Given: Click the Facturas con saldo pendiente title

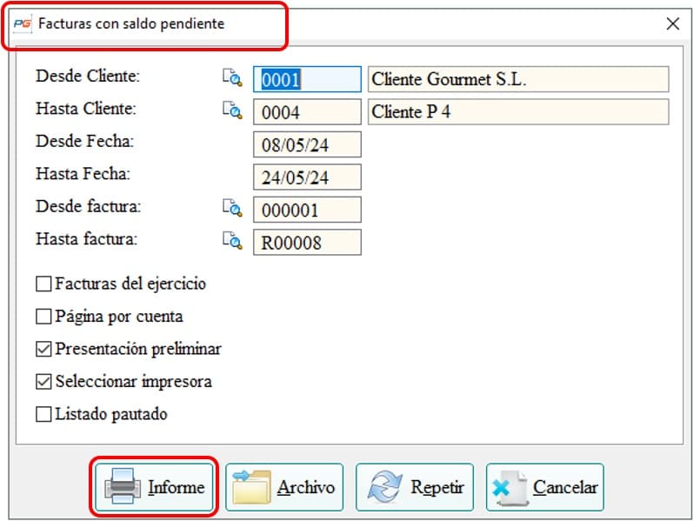Looking at the screenshot, I should click(131, 23).
